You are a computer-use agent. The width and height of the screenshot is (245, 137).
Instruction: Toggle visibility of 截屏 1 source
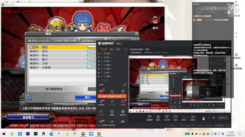pos(98,76)
